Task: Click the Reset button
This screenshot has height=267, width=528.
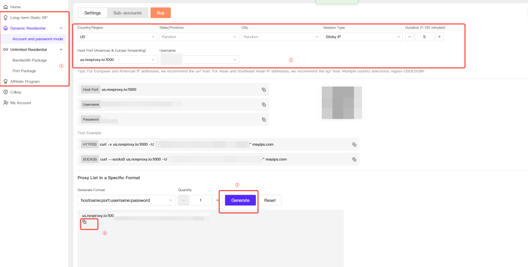Action: pyautogui.click(x=270, y=200)
